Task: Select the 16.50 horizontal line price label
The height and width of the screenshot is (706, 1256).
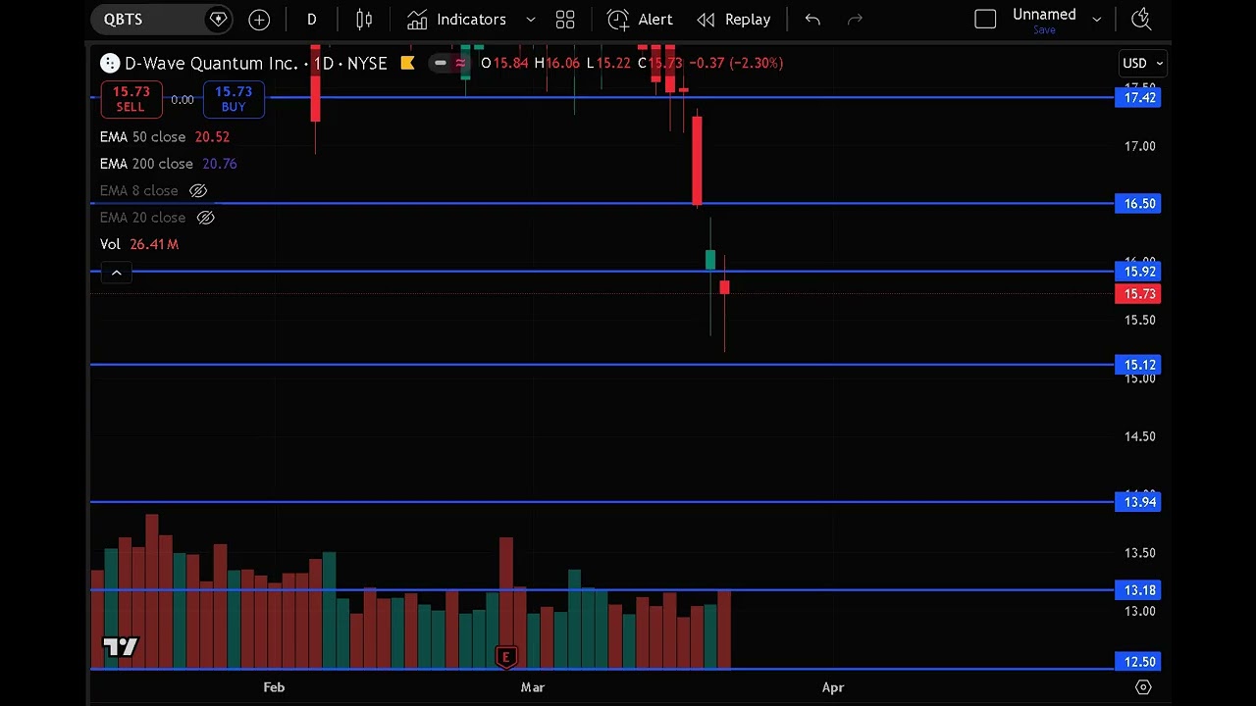Action: tap(1138, 203)
